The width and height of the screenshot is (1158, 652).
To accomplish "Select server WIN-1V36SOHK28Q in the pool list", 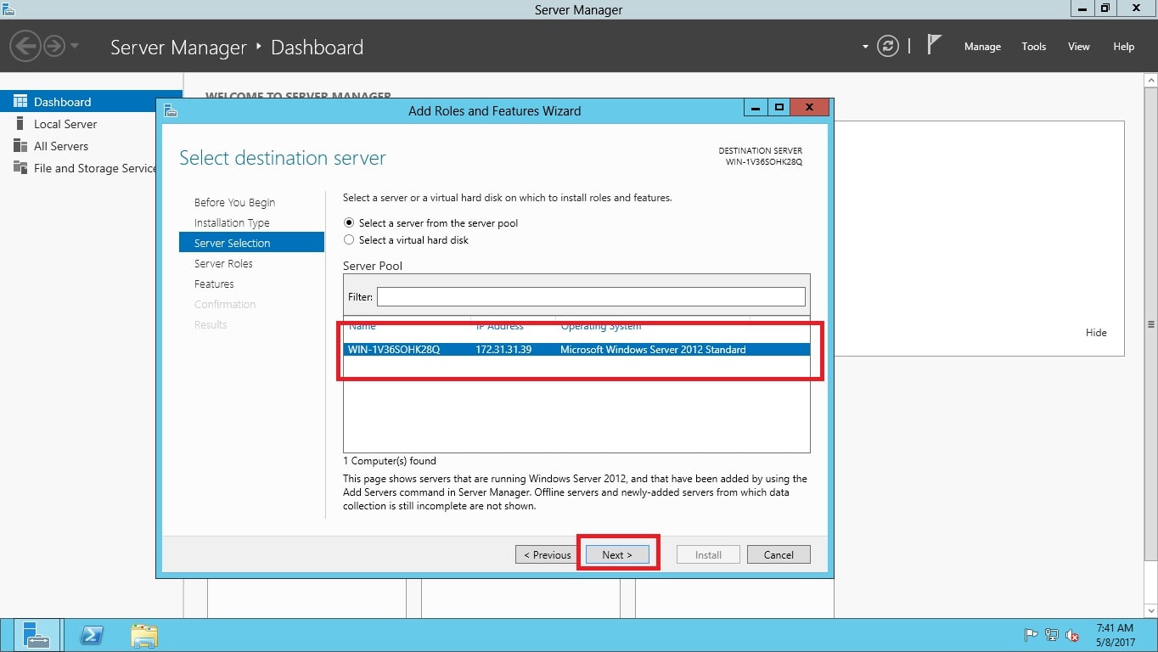I will (576, 349).
